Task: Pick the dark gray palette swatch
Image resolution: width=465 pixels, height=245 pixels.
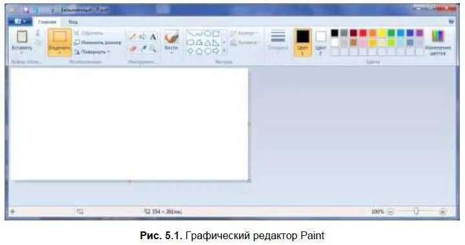Action: click(344, 33)
